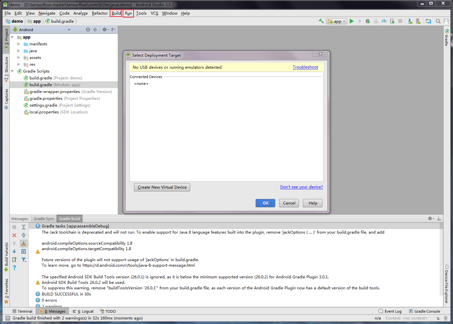This screenshot has height=324, width=453.
Task: Toggle Autoscroll to Source in Messages toolbar
Action: tap(24, 243)
